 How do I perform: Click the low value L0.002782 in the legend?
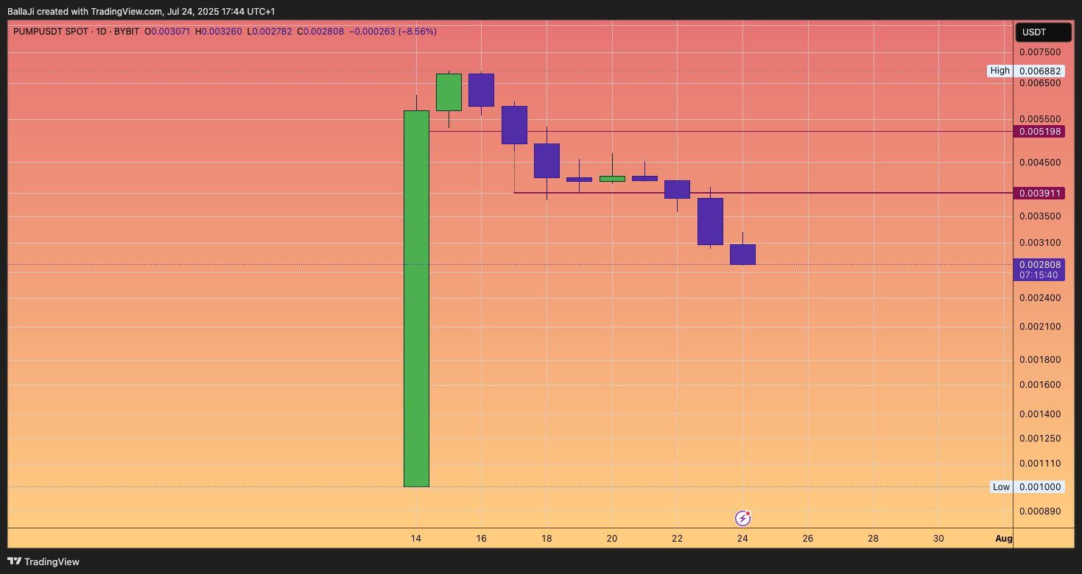point(270,32)
